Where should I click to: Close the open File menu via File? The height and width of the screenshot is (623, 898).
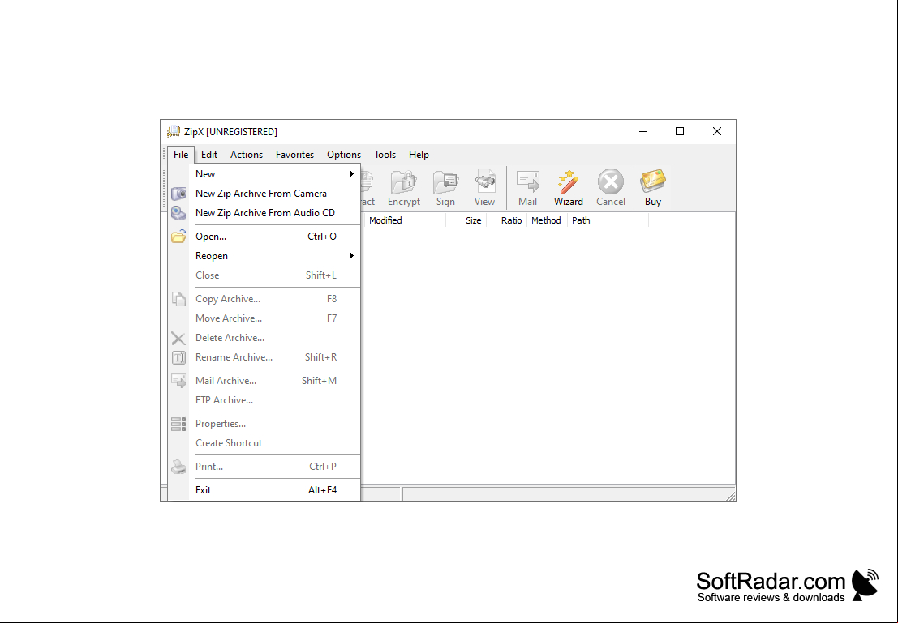[181, 155]
